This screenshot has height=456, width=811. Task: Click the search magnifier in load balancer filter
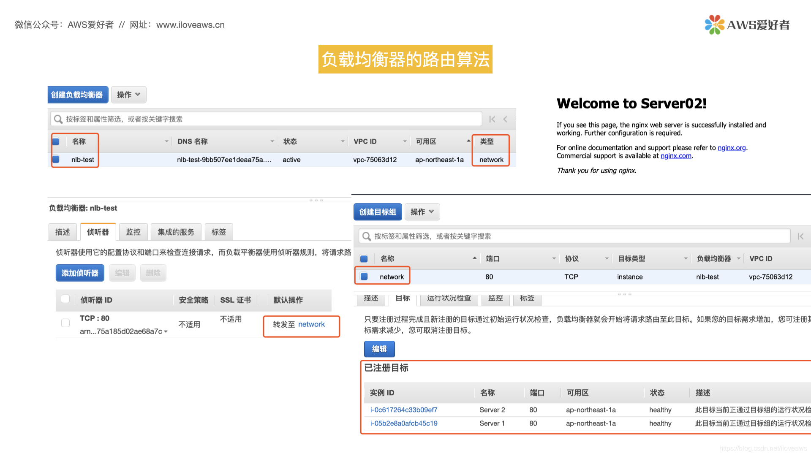pyautogui.click(x=58, y=119)
